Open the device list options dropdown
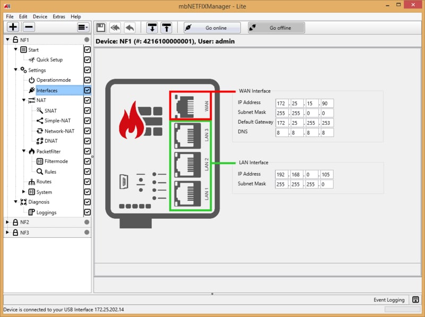The height and width of the screenshot is (317, 425). [x=83, y=27]
